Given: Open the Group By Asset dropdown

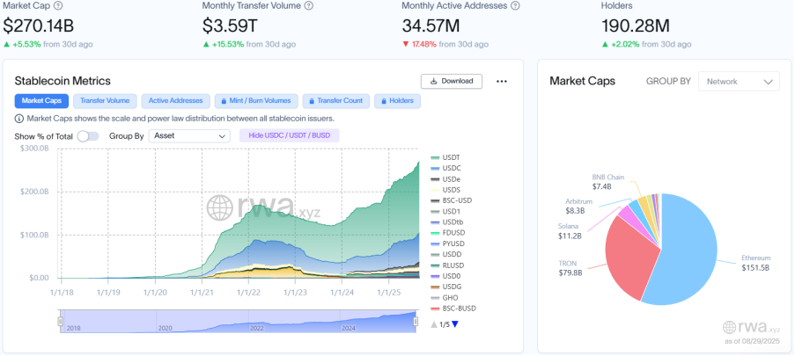Looking at the screenshot, I should point(188,136).
